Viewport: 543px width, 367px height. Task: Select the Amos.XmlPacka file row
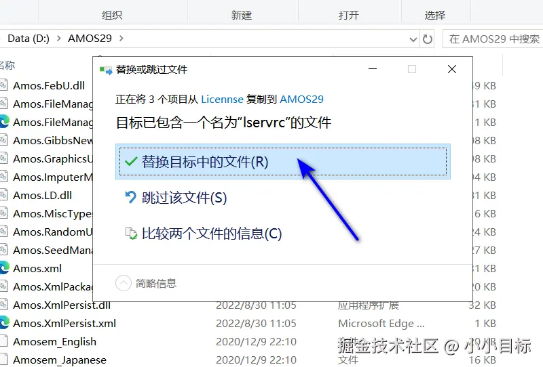click(x=53, y=287)
